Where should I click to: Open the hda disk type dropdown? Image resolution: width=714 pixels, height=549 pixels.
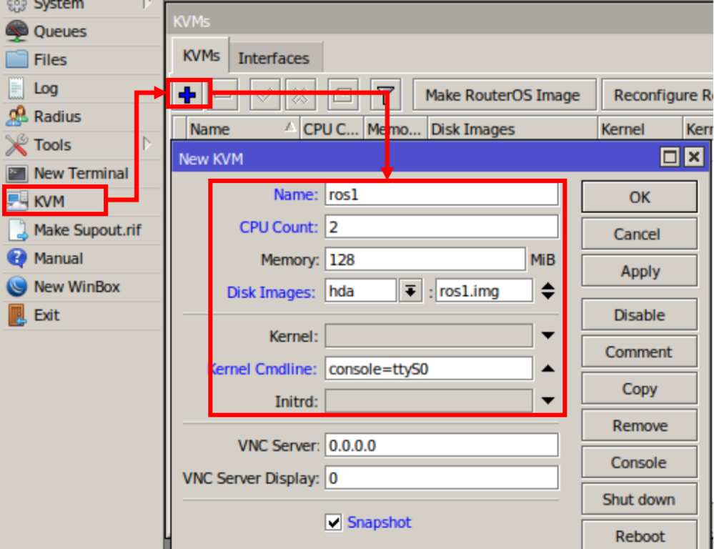[x=410, y=291]
